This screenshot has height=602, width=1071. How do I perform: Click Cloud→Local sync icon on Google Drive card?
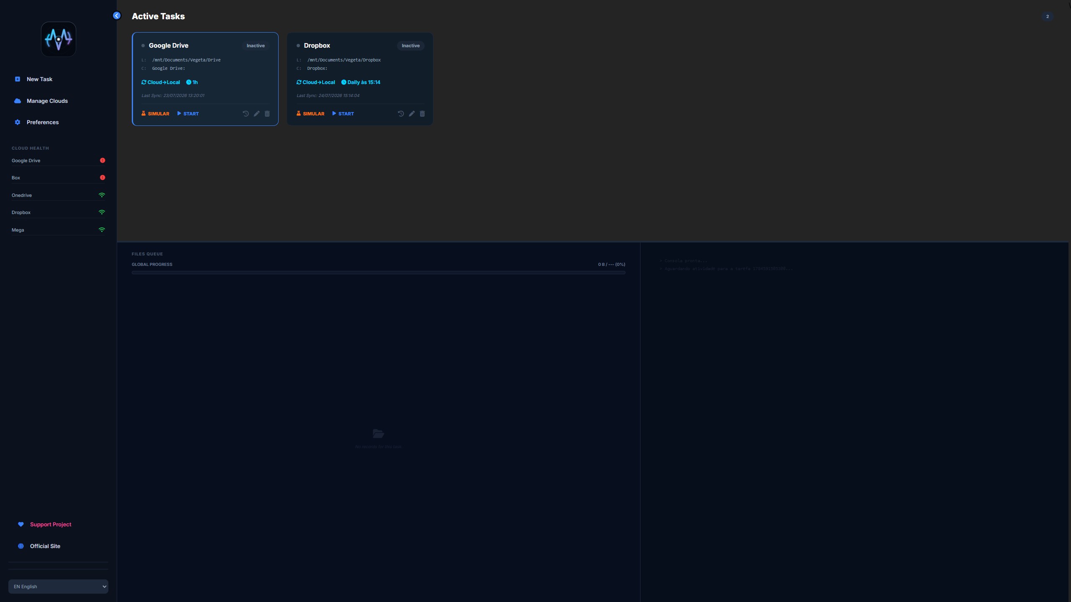[144, 82]
